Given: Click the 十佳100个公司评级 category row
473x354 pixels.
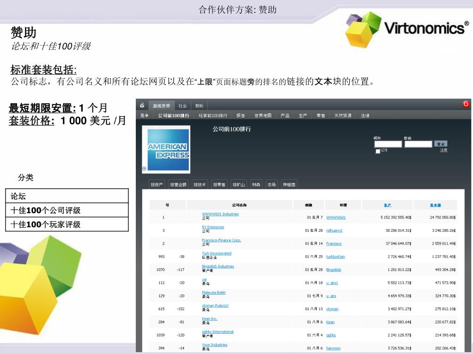Looking at the screenshot, I should pos(67,210).
